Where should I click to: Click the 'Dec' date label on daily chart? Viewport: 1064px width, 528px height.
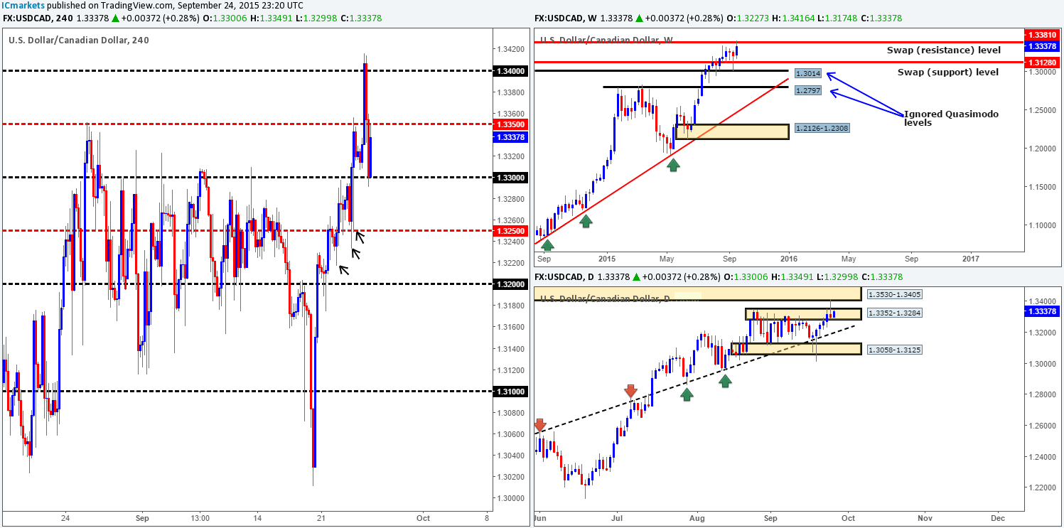pos(998,518)
